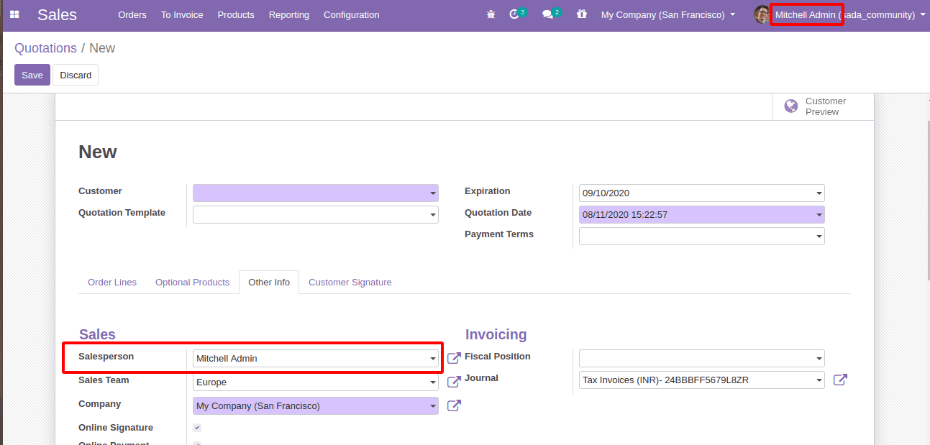The image size is (930, 445).
Task: Expand the Company field dropdown arrow
Action: tap(433, 406)
